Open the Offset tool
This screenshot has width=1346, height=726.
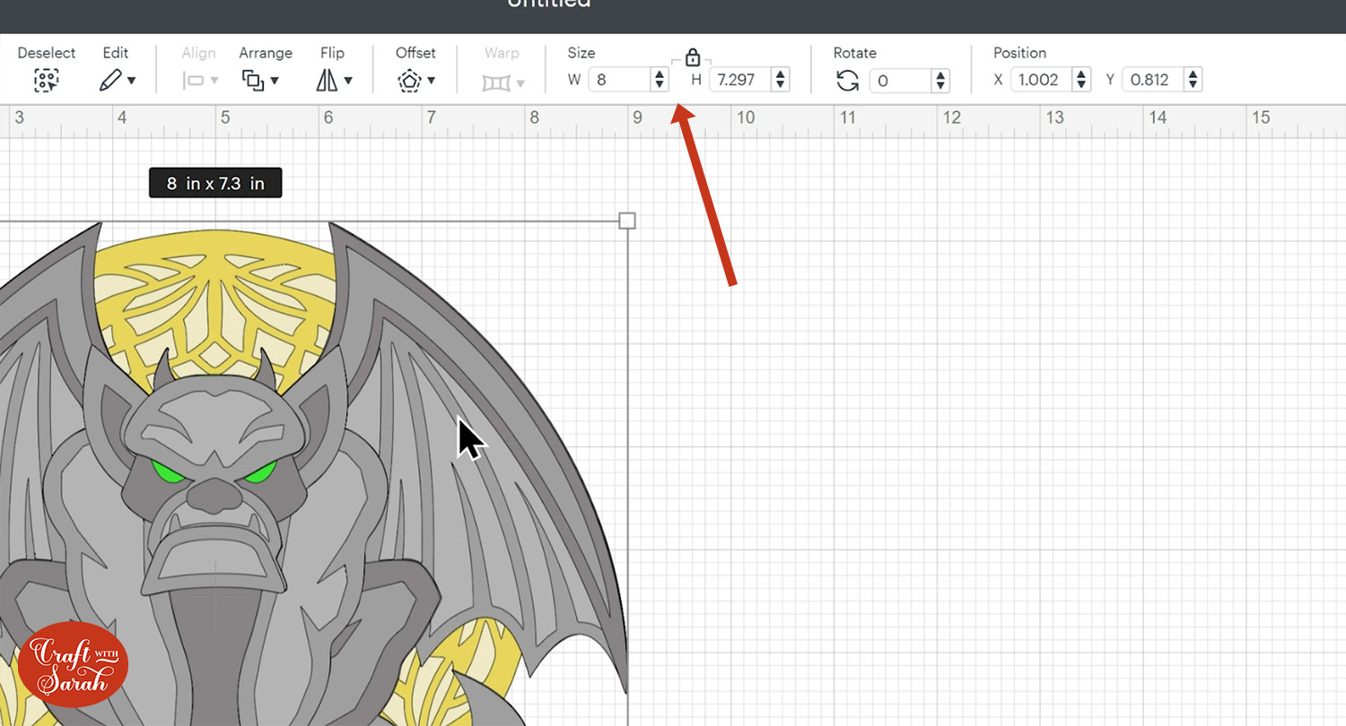coord(415,80)
